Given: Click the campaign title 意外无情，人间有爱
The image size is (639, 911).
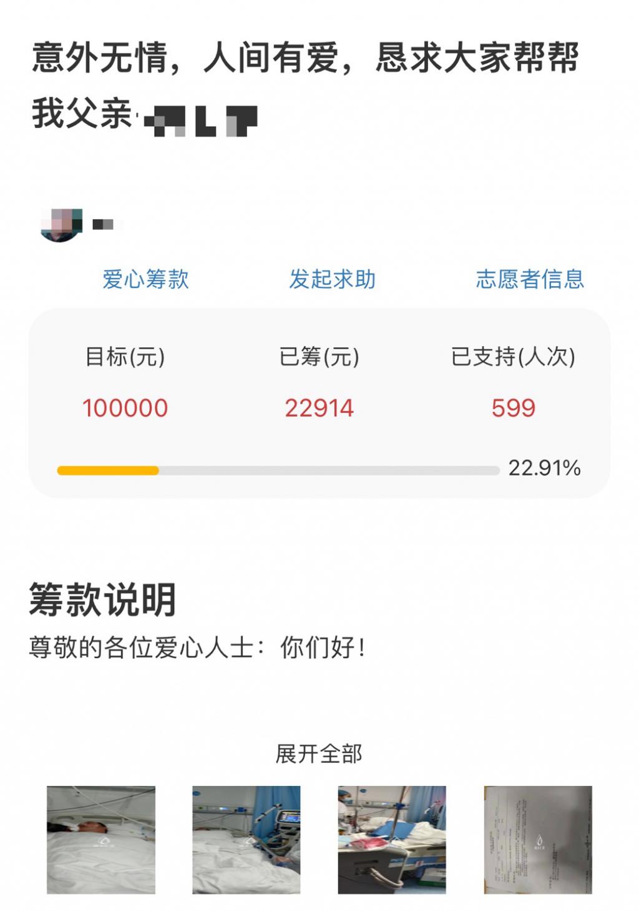Looking at the screenshot, I should tap(306, 58).
